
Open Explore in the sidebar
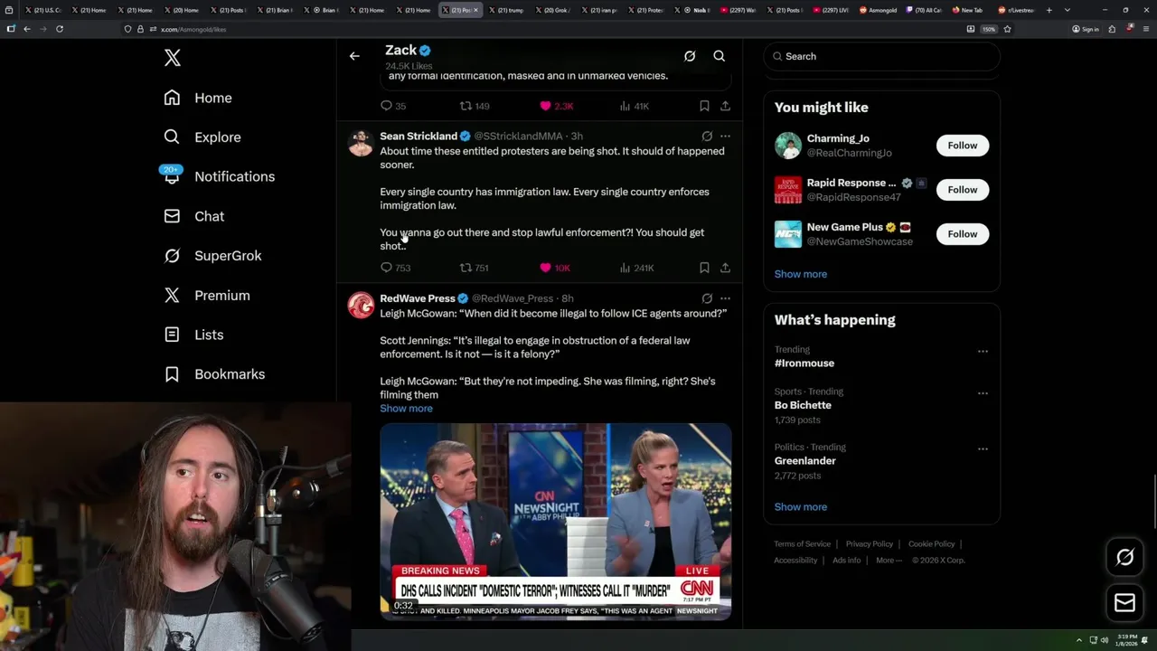[202, 137]
